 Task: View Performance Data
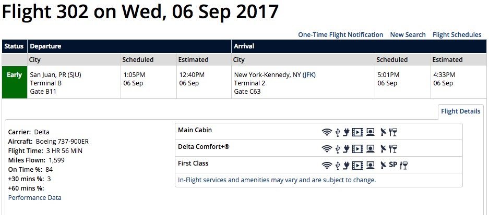coord(35,198)
